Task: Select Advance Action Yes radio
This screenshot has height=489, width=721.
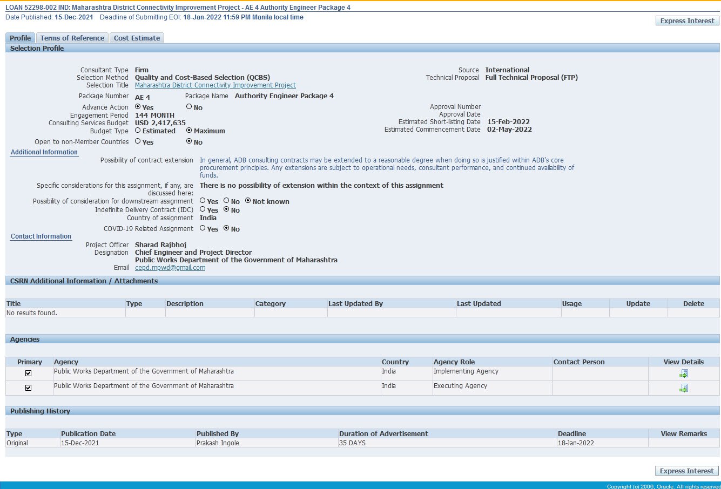Action: click(138, 107)
